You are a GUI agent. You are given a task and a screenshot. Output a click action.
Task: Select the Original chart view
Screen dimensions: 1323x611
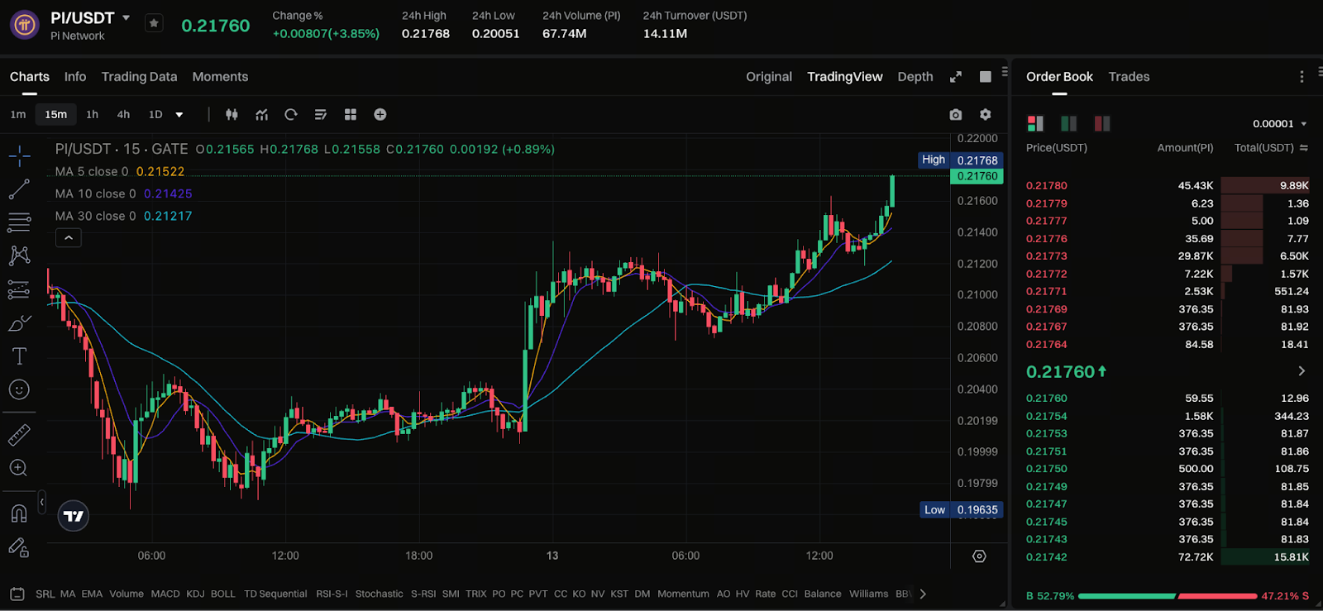click(769, 77)
